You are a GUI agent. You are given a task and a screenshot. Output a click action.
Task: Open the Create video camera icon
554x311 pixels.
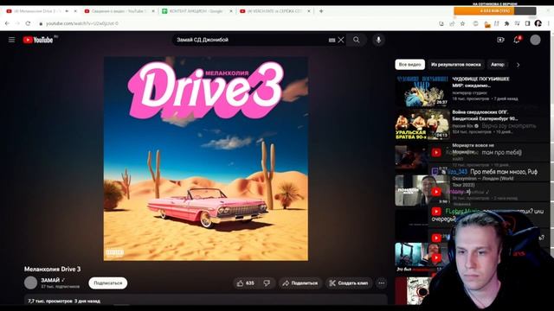pos(500,40)
